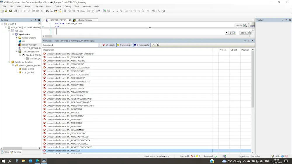Screen dimensions: 292x164
Task: Collapse the DataLayer_Realtime node
Action: click(x=9, y=62)
